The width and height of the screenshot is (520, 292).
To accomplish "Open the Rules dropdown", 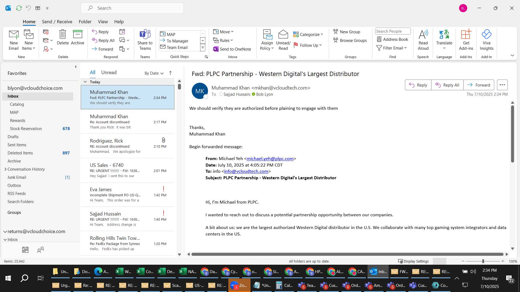I will 223,40.
